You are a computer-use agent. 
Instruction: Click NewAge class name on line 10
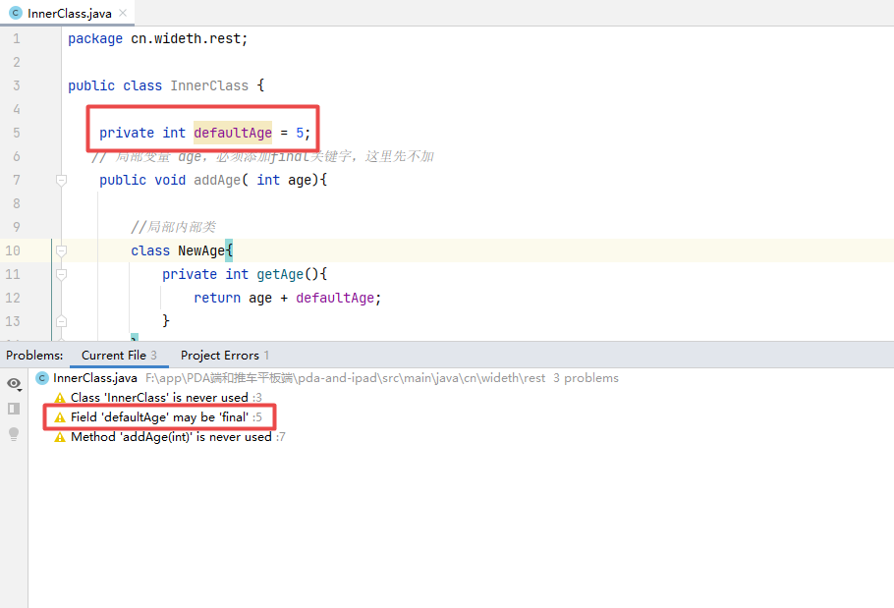tap(201, 250)
